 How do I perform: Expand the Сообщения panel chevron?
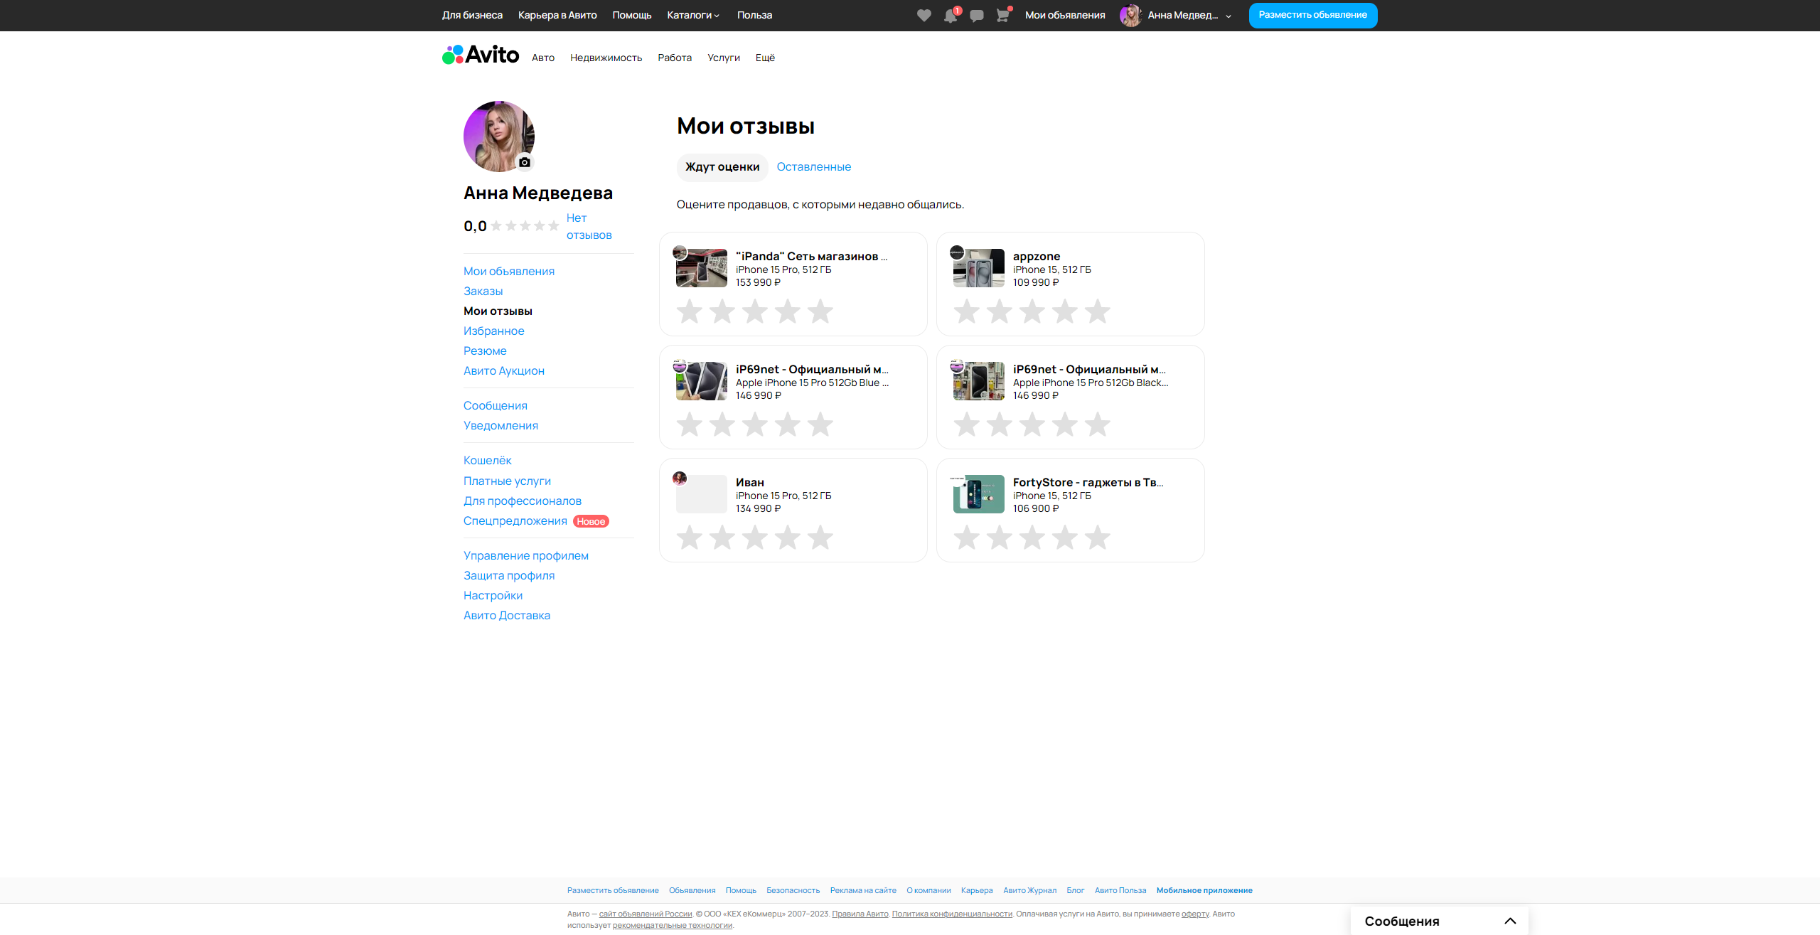(x=1511, y=921)
